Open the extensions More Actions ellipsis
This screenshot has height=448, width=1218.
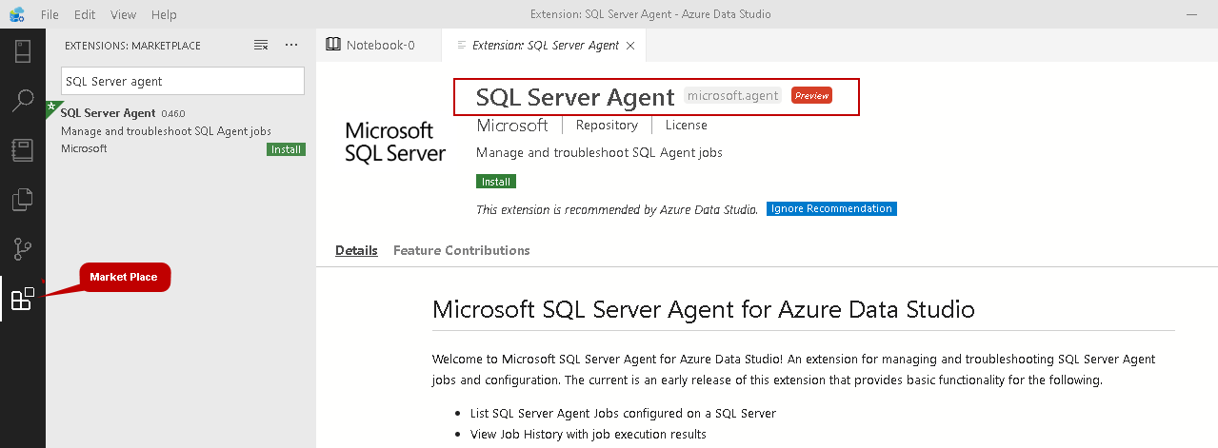tap(291, 46)
